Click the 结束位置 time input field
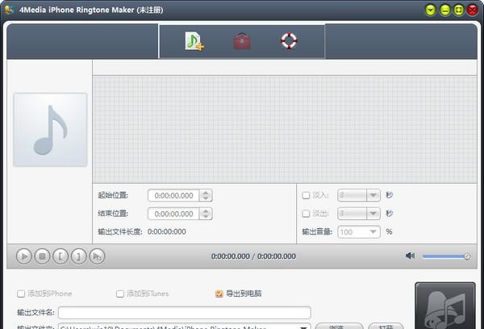Image resolution: width=484 pixels, height=329 pixels. pos(173,214)
